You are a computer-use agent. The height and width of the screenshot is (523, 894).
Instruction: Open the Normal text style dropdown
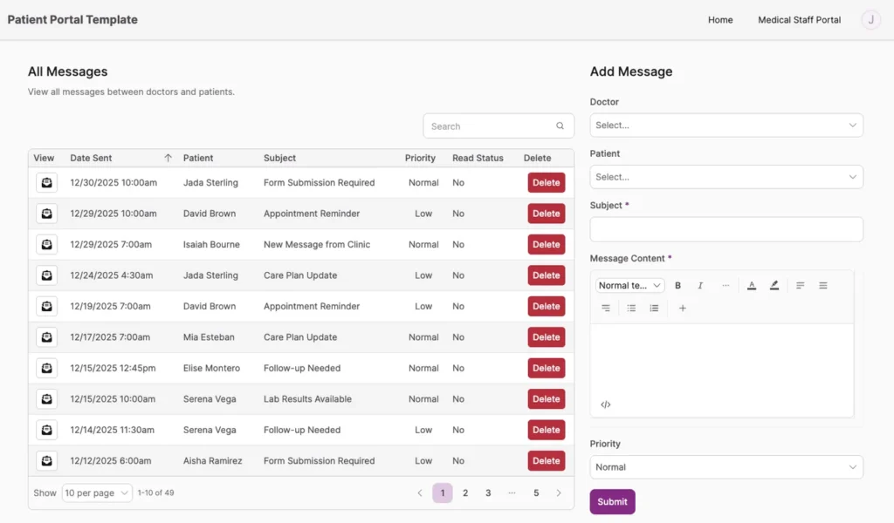coord(629,285)
